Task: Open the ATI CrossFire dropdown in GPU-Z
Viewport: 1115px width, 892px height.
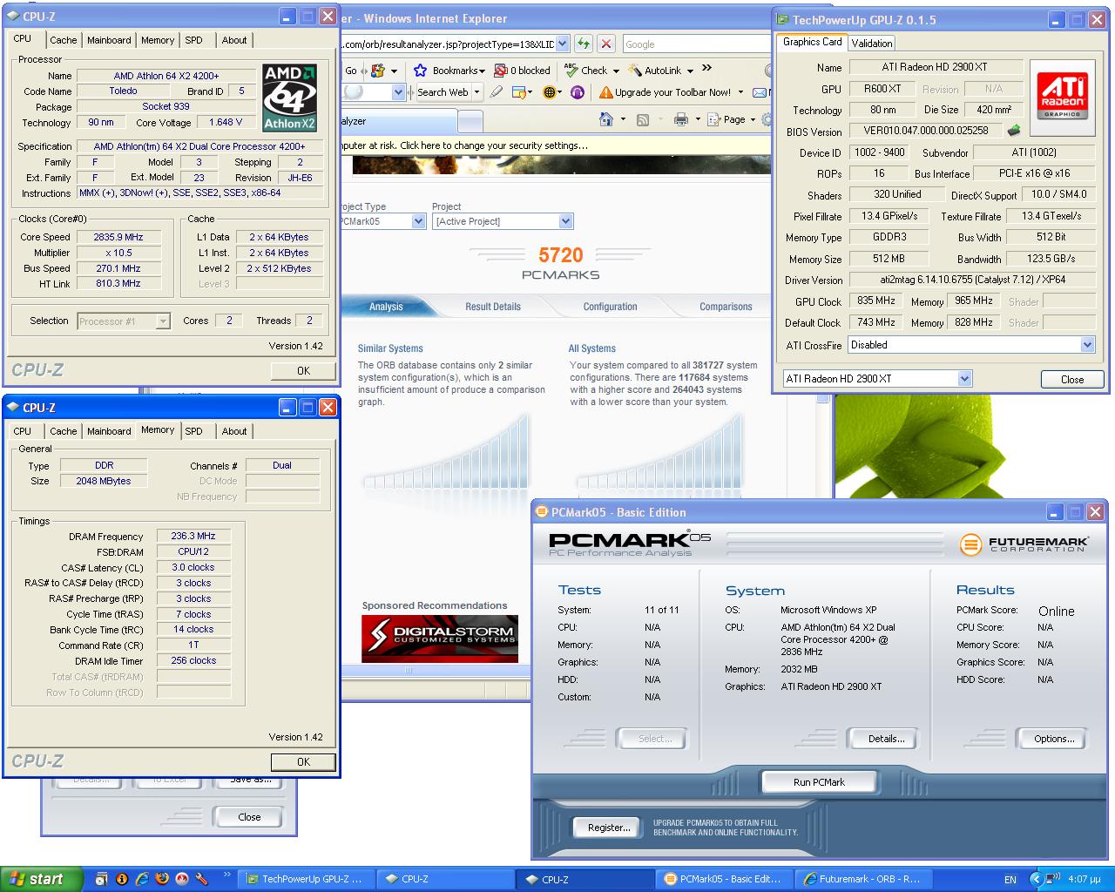Action: [x=1087, y=345]
